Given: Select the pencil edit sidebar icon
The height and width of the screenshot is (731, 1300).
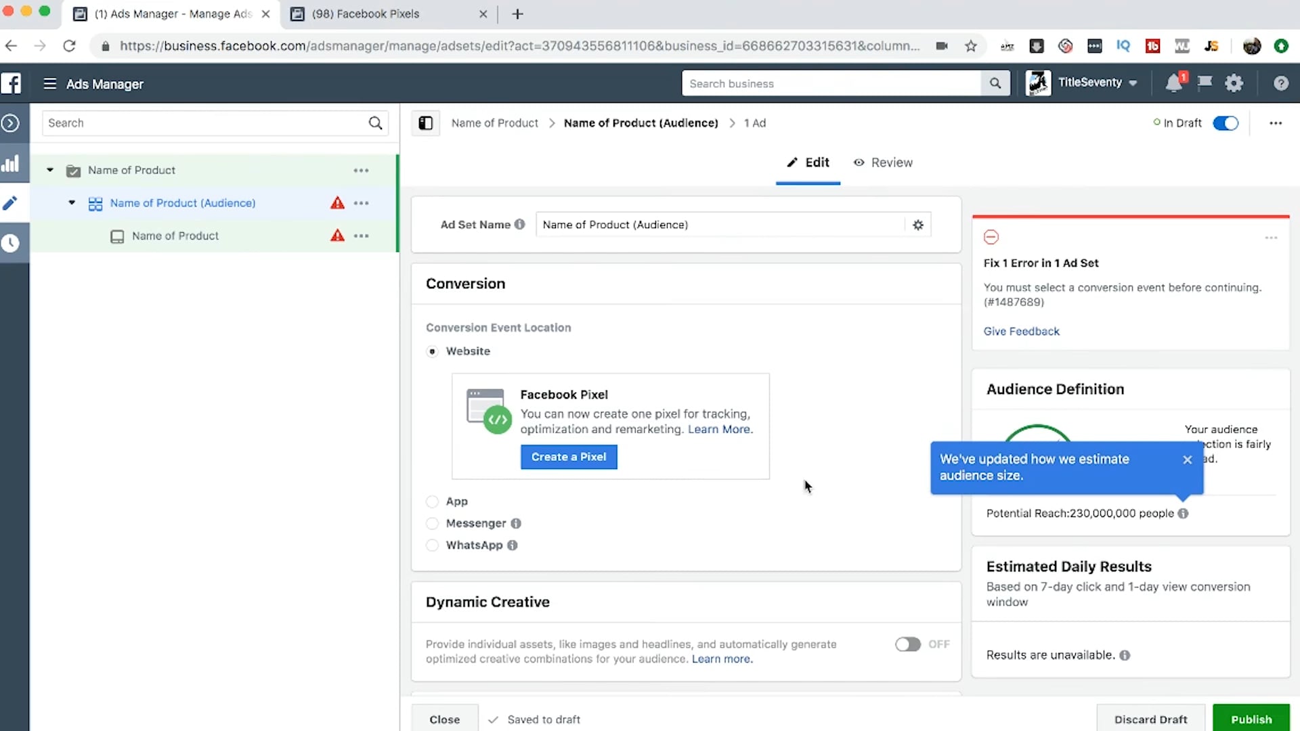Looking at the screenshot, I should [x=10, y=203].
